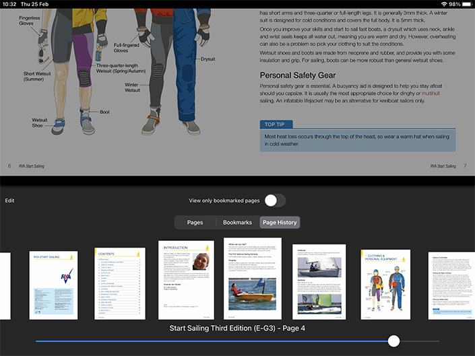Click the TOP TIP heading label
This screenshot has height=356, width=475.
click(x=276, y=124)
